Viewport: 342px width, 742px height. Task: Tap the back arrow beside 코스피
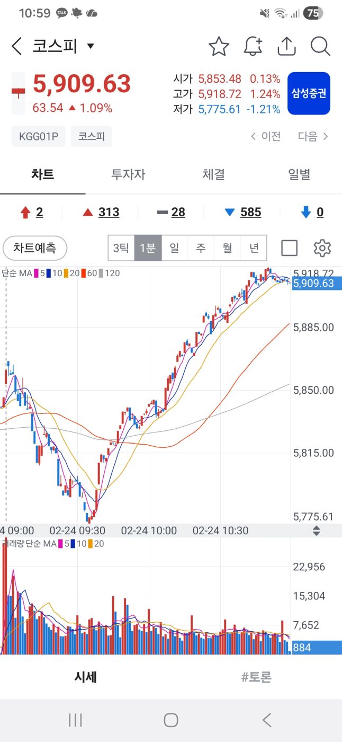tap(17, 47)
